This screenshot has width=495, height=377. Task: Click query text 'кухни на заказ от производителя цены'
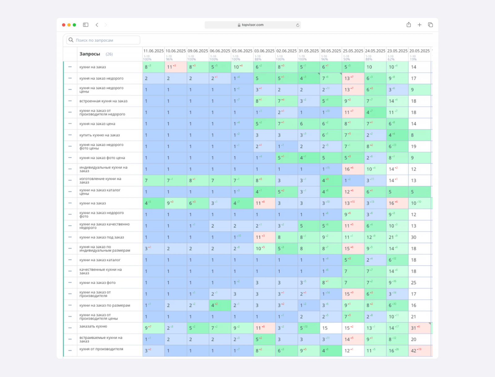coord(99,317)
